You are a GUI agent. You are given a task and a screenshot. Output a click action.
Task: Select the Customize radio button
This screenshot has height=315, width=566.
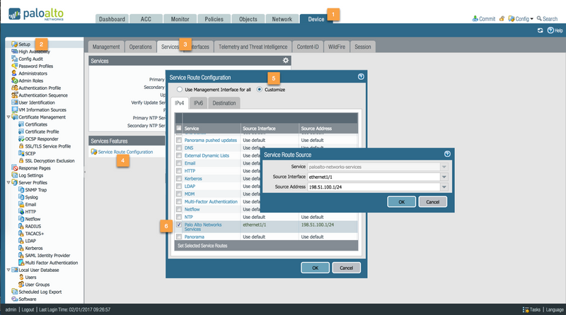(259, 90)
